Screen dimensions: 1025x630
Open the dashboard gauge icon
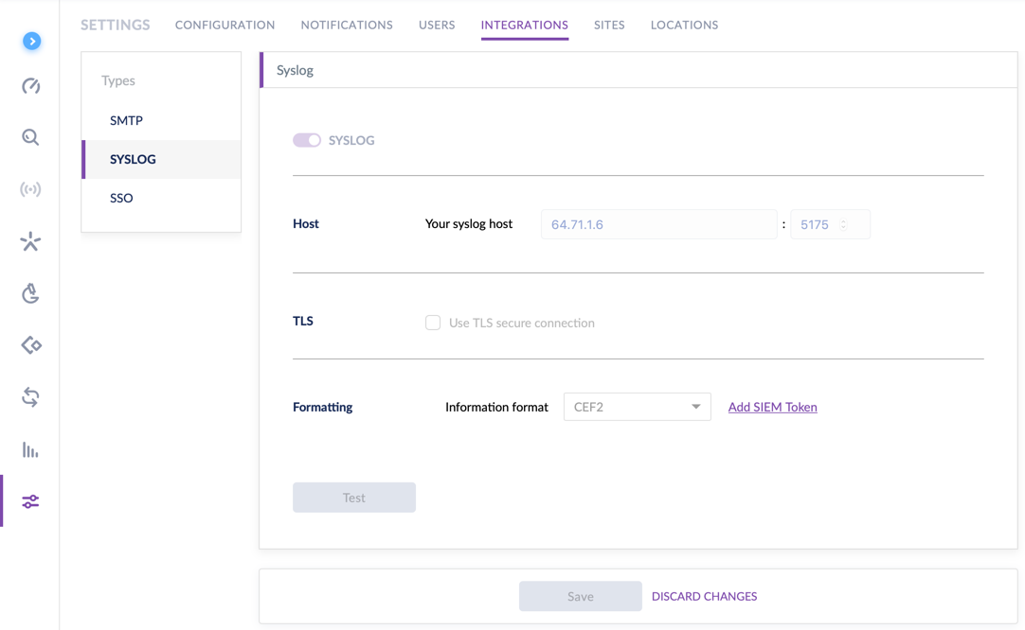pyautogui.click(x=30, y=86)
